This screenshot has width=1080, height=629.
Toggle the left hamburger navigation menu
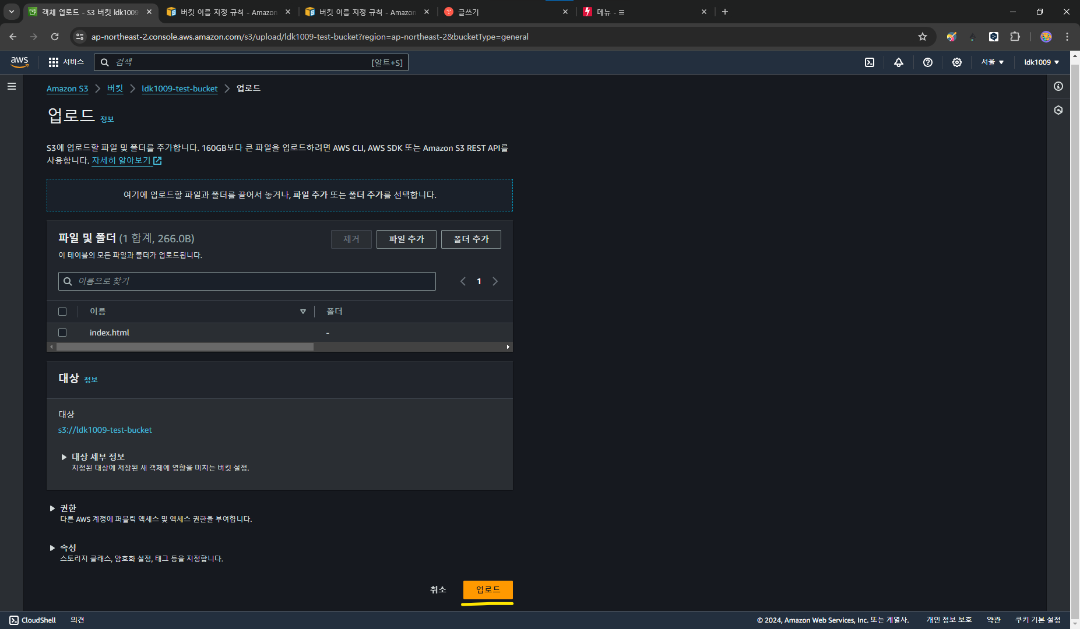pos(12,86)
